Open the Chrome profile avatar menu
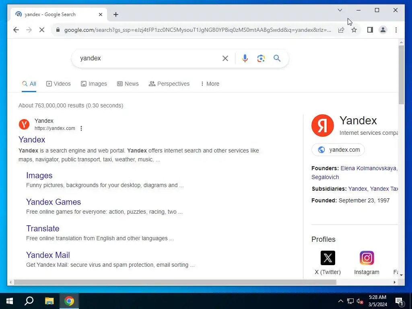 click(383, 30)
